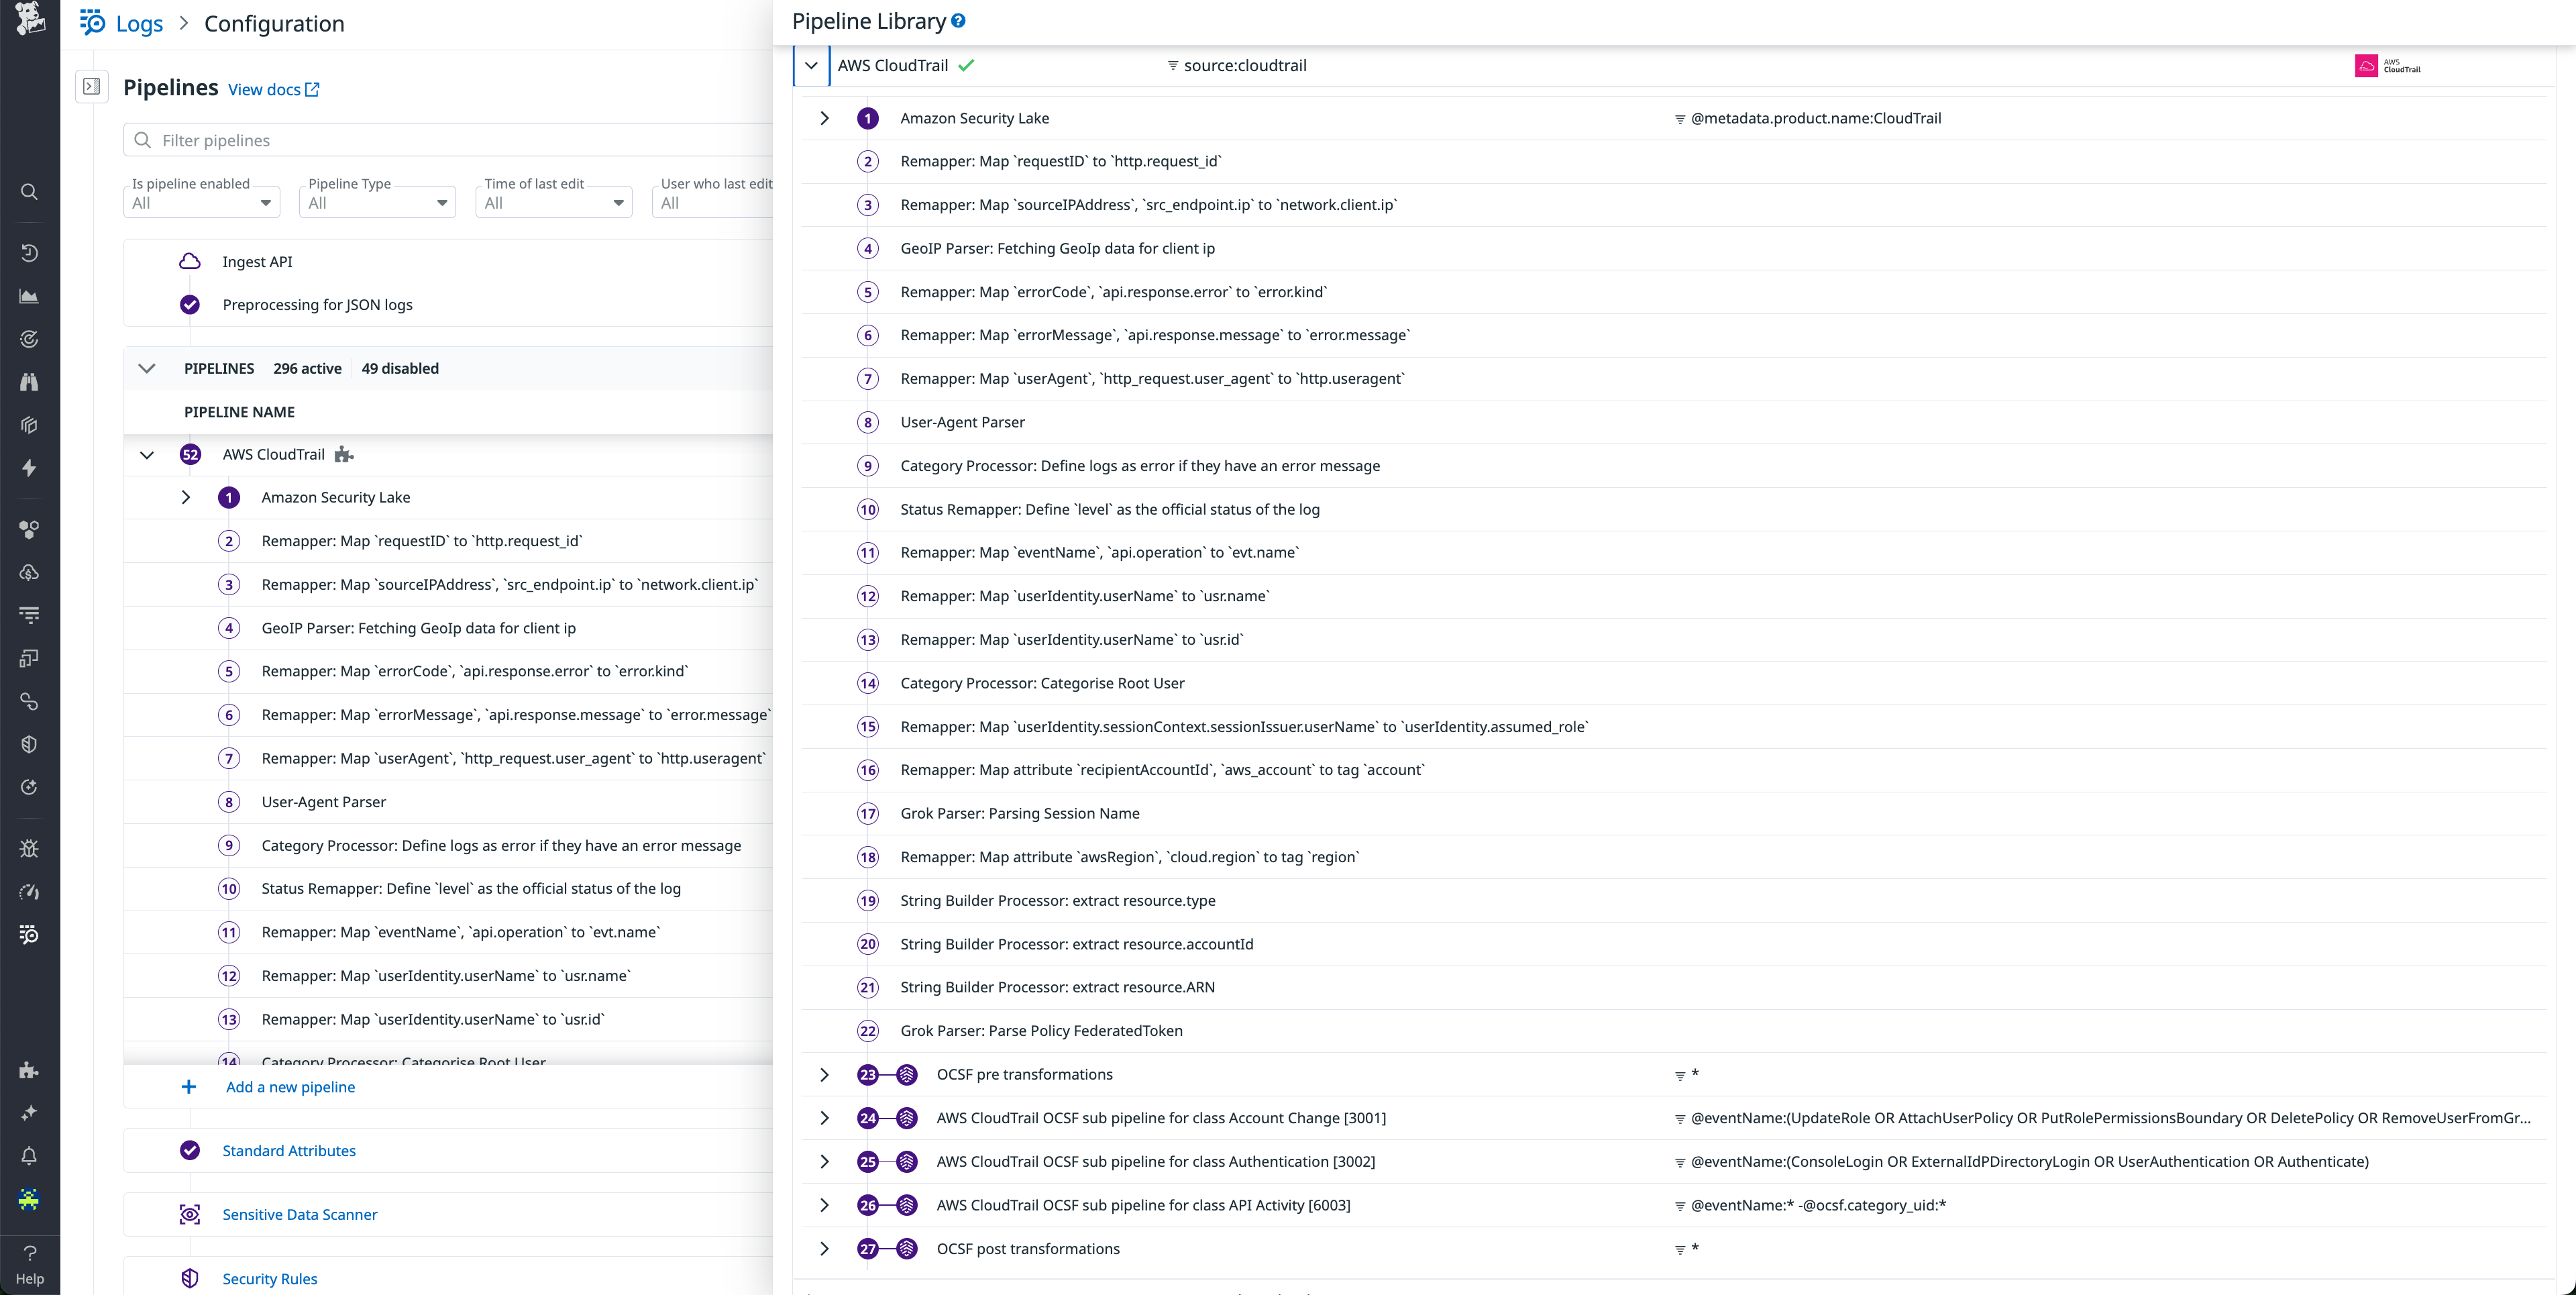Image resolution: width=2576 pixels, height=1295 pixels.
Task: Open the Cloud Cost dollar-cloud icon
Action: click(x=29, y=572)
